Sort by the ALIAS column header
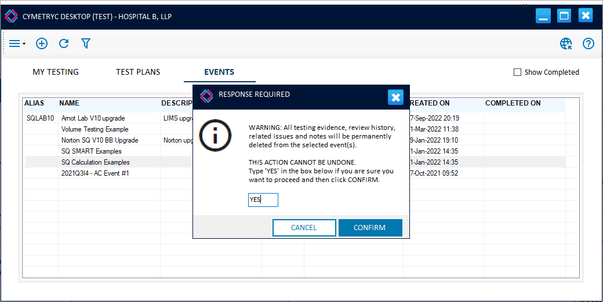This screenshot has height=302, width=603. click(34, 103)
